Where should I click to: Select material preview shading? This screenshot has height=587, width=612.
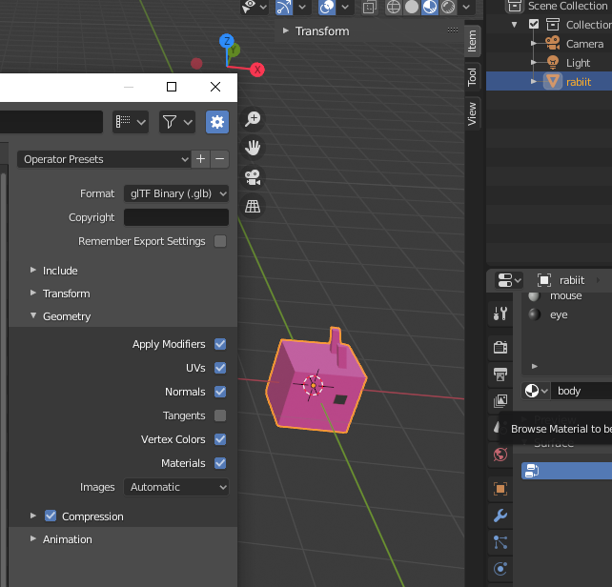point(430,7)
